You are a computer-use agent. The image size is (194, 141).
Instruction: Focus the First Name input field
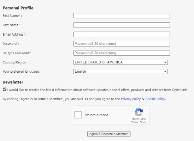coord(122,16)
